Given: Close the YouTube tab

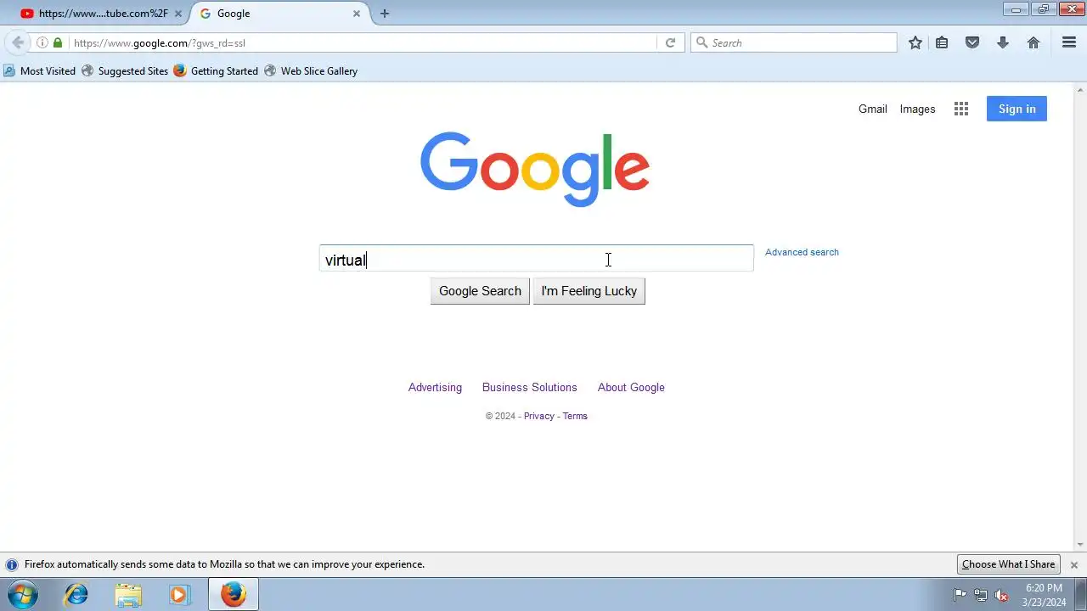Looking at the screenshot, I should point(178,14).
